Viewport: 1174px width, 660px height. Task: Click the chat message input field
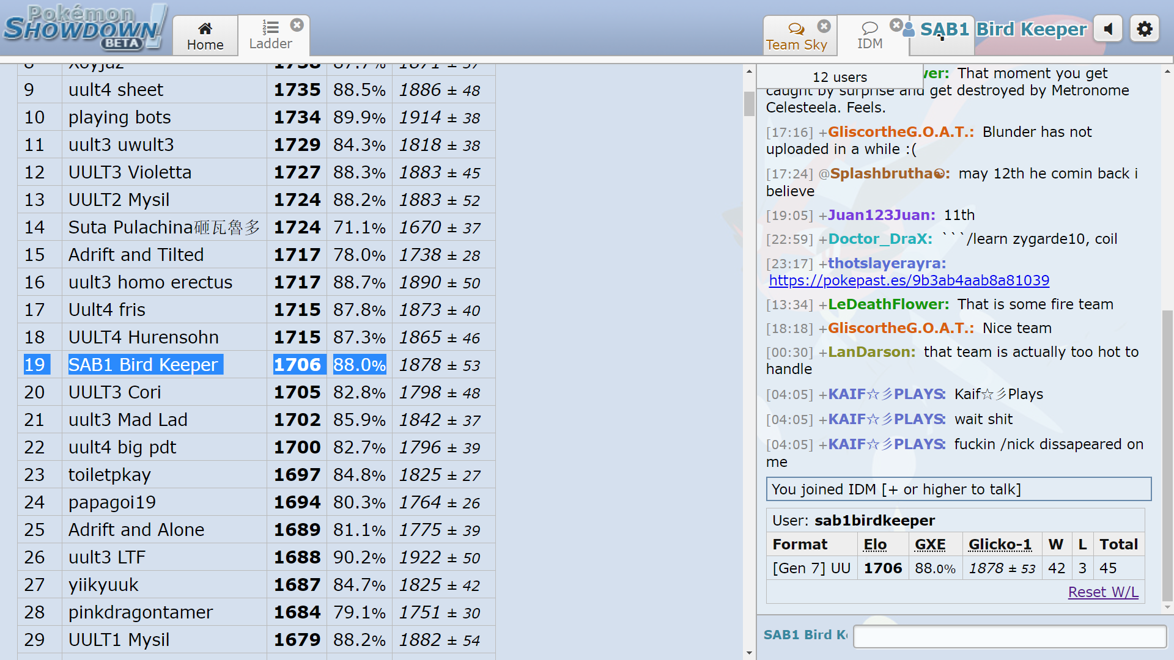point(1010,636)
